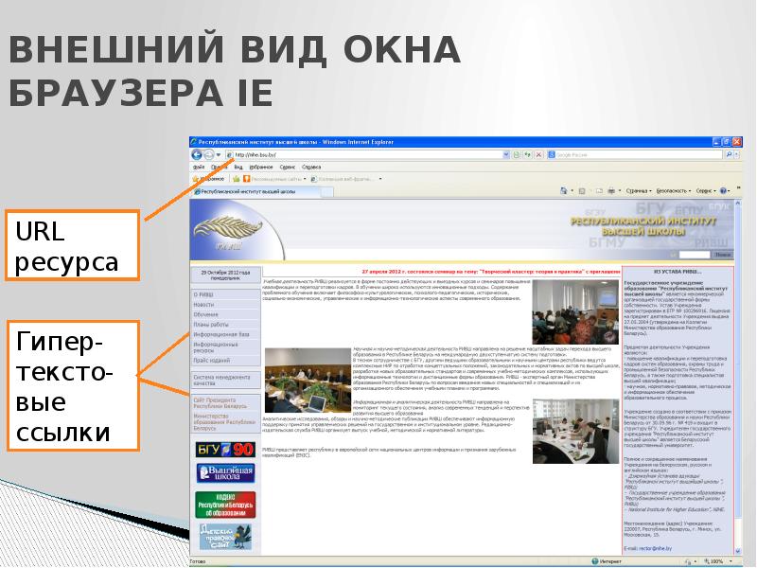
Task: Click the Google search magnifier icon
Action: click(x=729, y=154)
